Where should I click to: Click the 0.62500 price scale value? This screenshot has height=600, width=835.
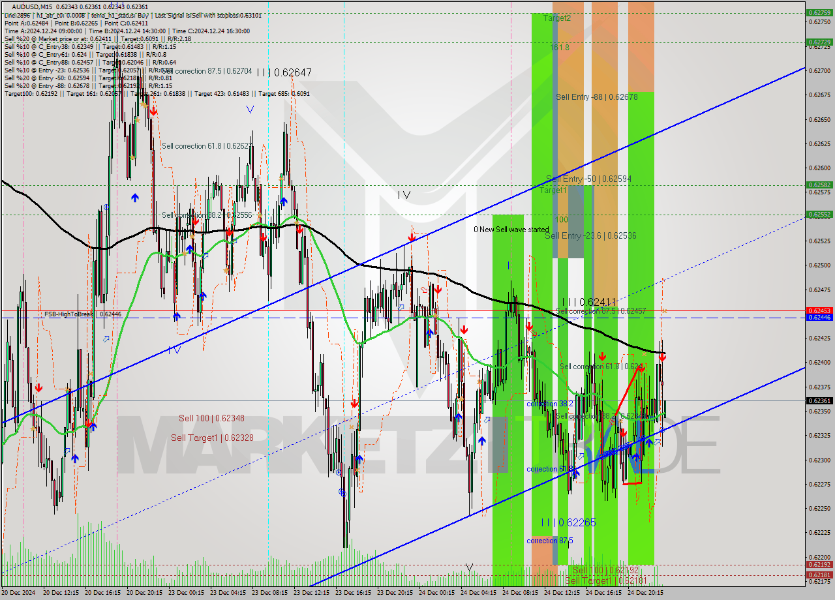(x=819, y=265)
